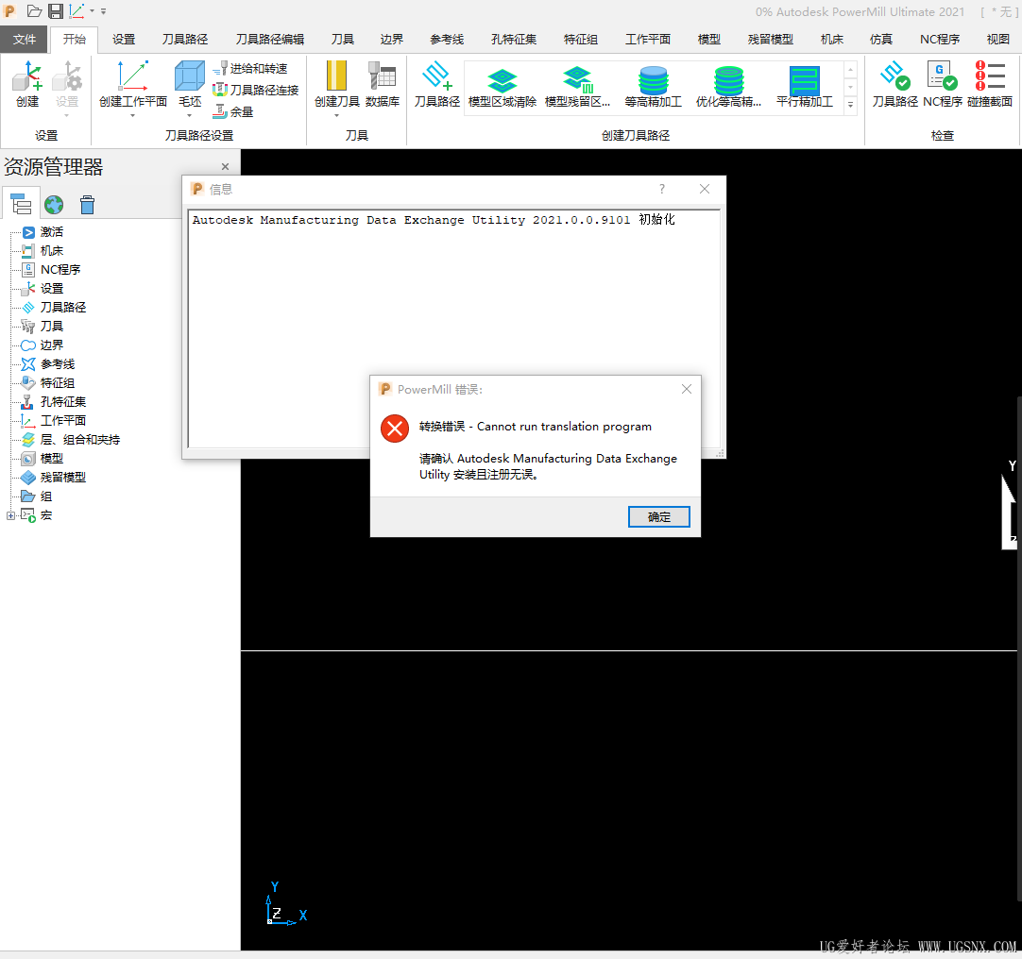Select the 毛坯 block icon
The height and width of the screenshot is (959, 1022).
(190, 84)
